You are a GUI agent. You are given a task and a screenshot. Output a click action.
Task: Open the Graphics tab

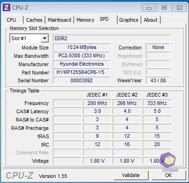129,20
